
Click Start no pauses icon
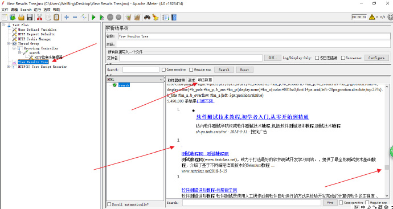click(x=101, y=17)
